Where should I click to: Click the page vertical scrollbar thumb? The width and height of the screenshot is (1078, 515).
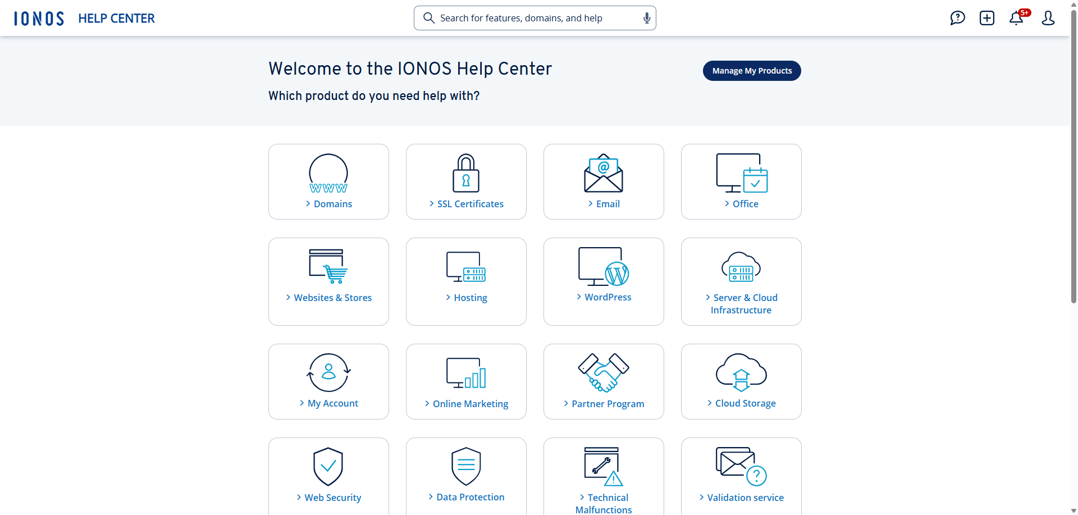click(x=1074, y=156)
